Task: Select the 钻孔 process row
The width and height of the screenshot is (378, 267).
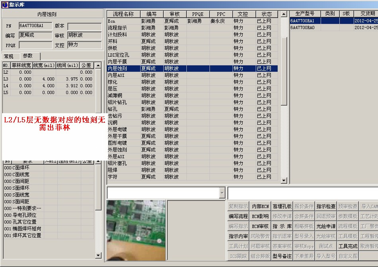Action: click(x=192, y=109)
